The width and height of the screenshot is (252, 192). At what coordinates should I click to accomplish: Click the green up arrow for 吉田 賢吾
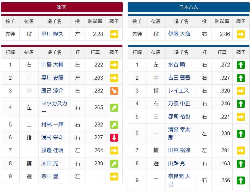pos(241,78)
